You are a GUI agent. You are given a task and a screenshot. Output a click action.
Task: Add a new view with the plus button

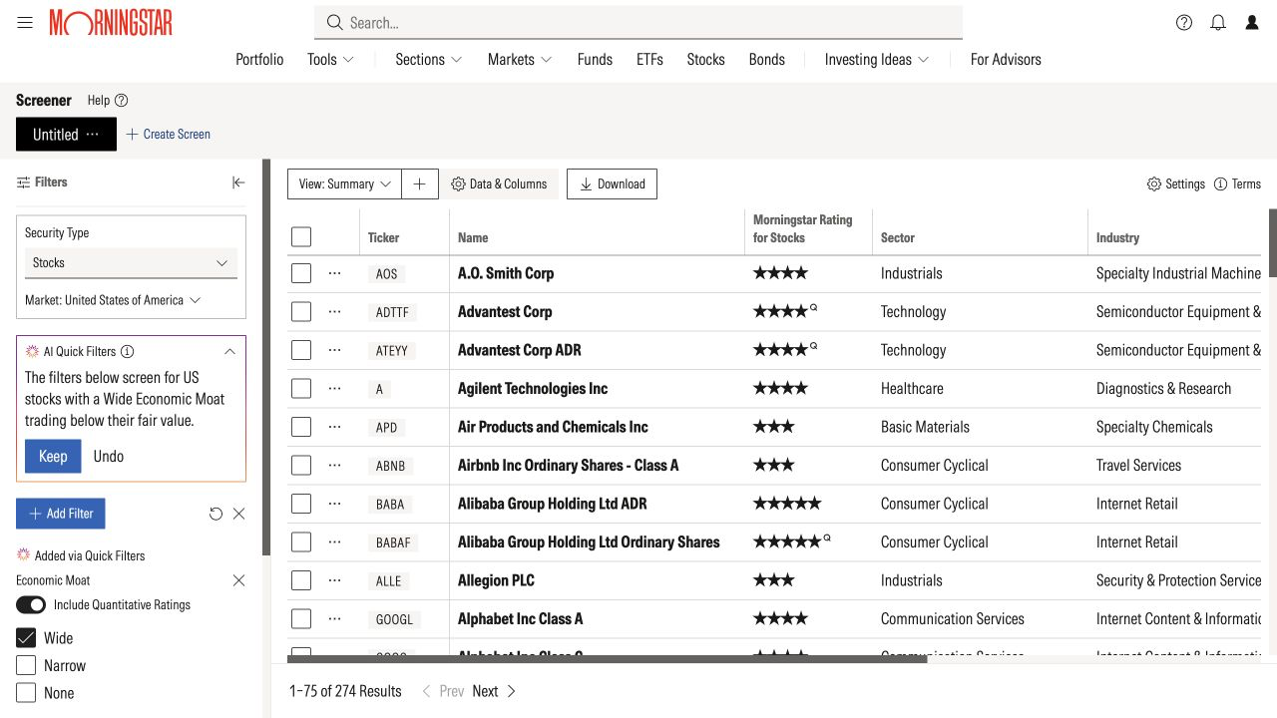pos(420,183)
